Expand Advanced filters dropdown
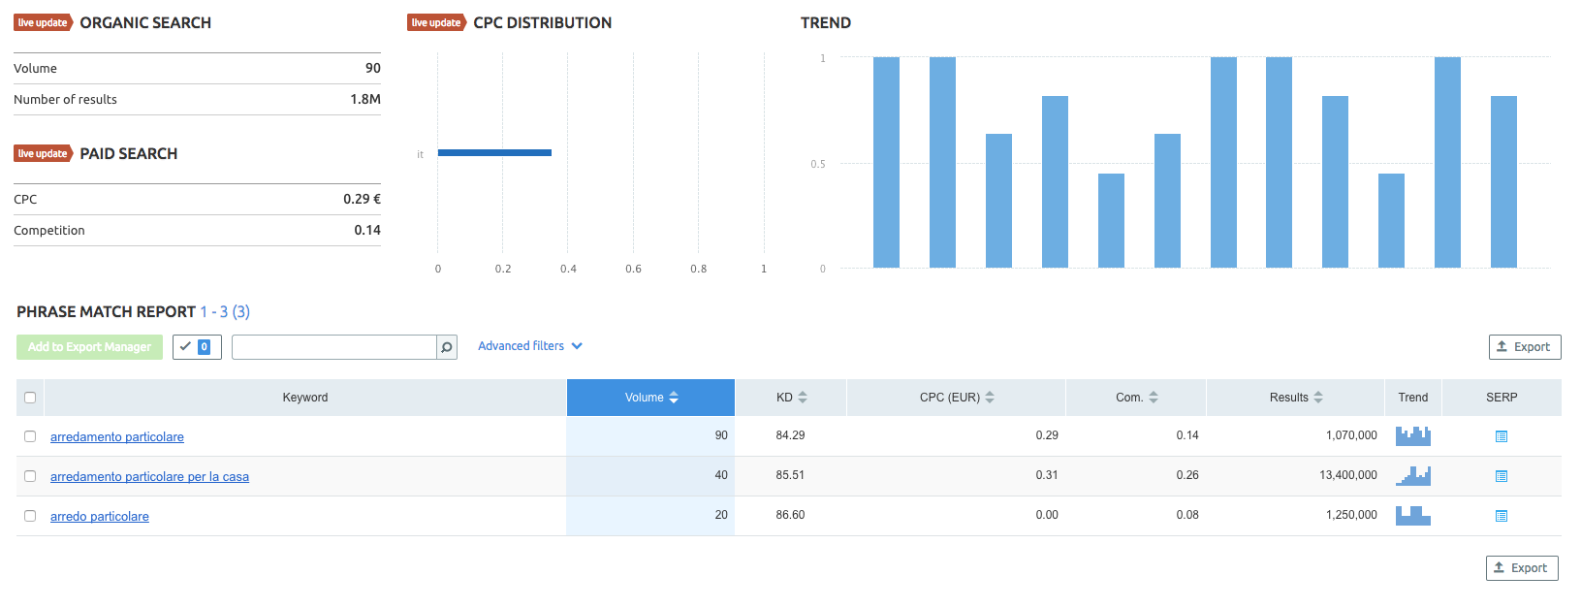Screen dimensions: 1581x608 529,346
